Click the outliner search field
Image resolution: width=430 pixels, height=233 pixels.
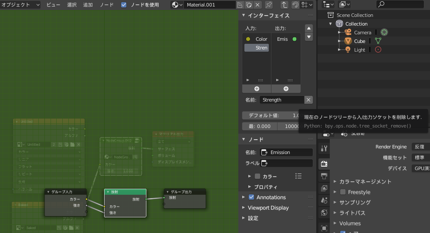click(x=400, y=4)
